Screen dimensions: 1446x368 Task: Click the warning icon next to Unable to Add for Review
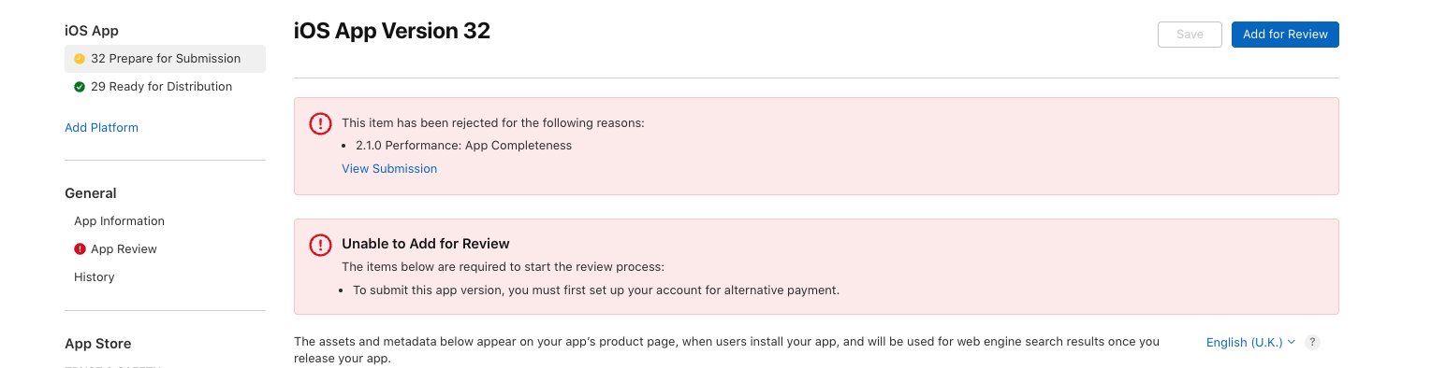click(320, 245)
